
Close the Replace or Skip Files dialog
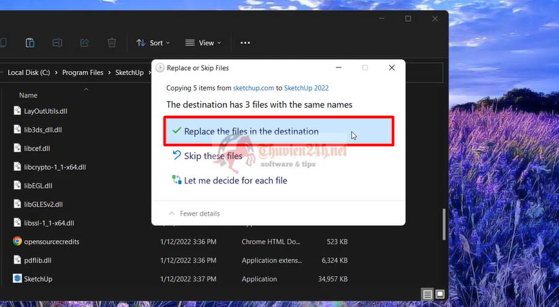391,68
